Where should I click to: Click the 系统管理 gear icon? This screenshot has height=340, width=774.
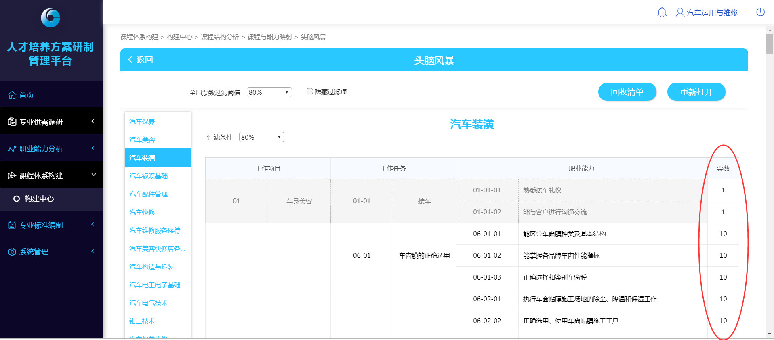(x=12, y=252)
